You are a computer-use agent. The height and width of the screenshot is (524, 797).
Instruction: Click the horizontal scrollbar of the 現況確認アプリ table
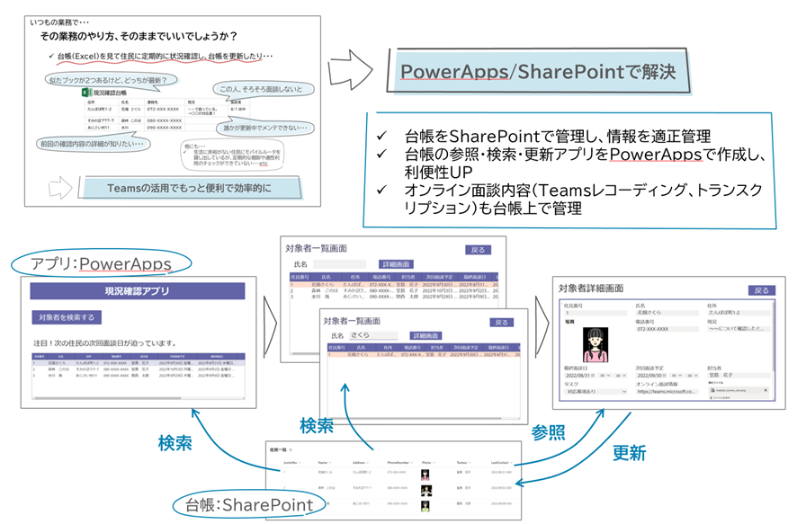(x=107, y=398)
